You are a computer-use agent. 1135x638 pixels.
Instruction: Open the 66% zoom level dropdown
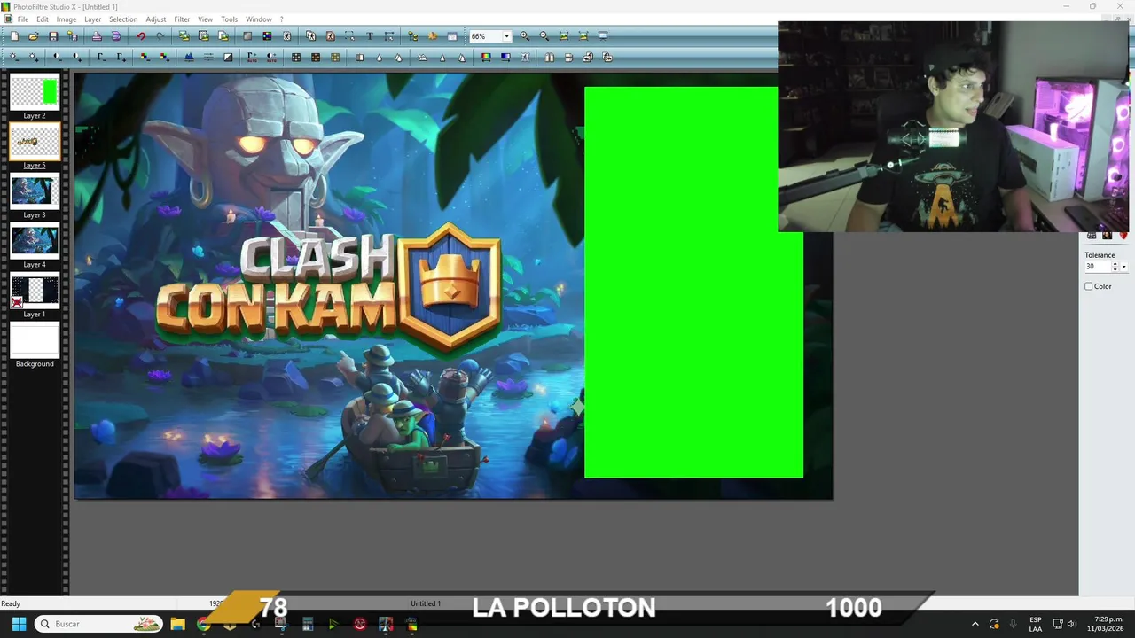[x=506, y=36]
